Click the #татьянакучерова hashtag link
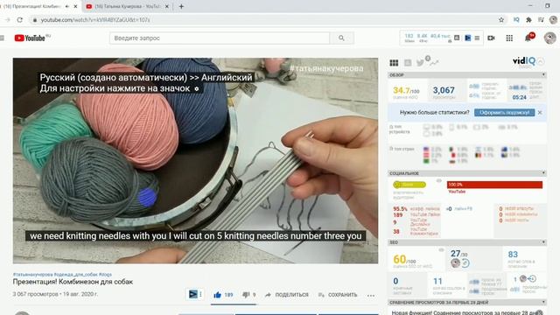This screenshot has height=315, width=560. pyautogui.click(x=33, y=275)
